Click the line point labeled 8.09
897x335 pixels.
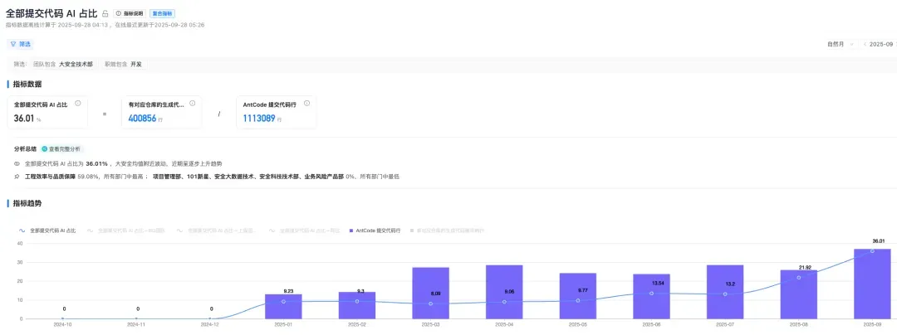431,303
